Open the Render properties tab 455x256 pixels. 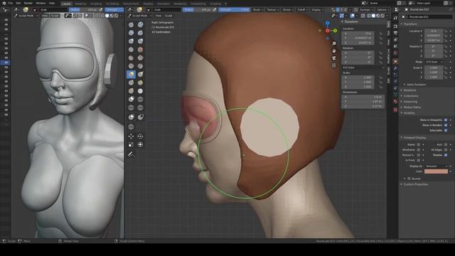point(395,26)
